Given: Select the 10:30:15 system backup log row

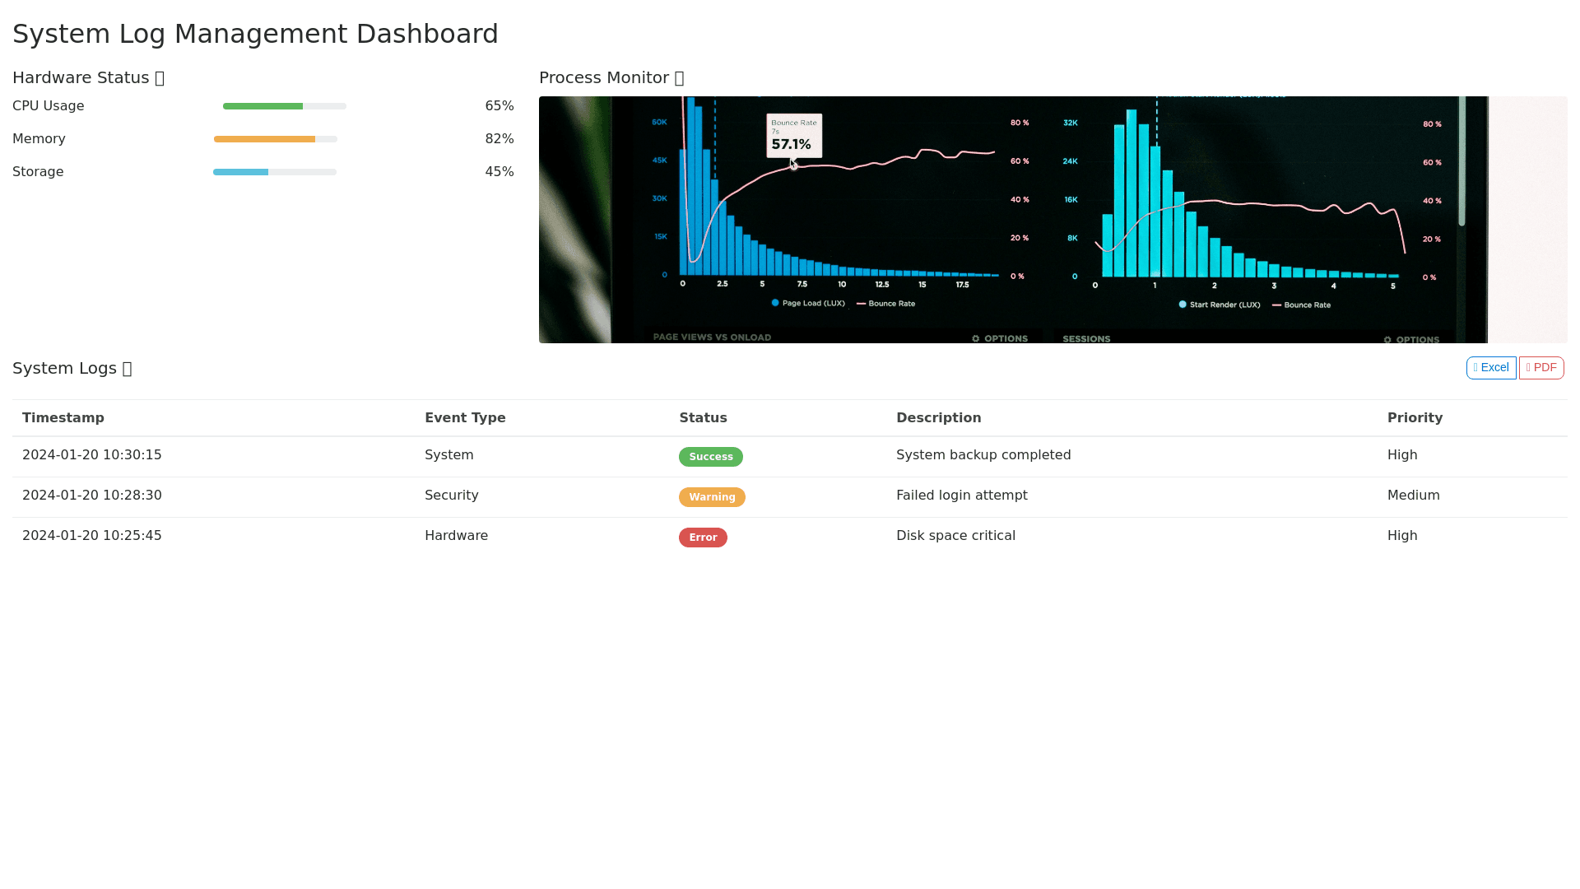Looking at the screenshot, I should [x=92, y=455].
